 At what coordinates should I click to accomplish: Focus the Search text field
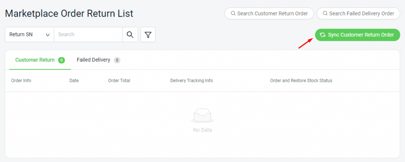(x=88, y=34)
